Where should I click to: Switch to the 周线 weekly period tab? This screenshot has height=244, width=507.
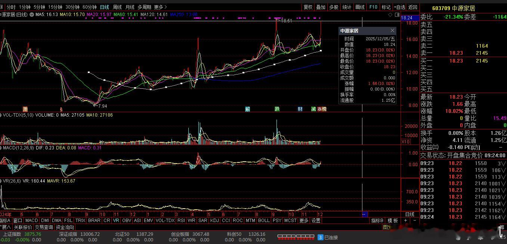[117, 7]
